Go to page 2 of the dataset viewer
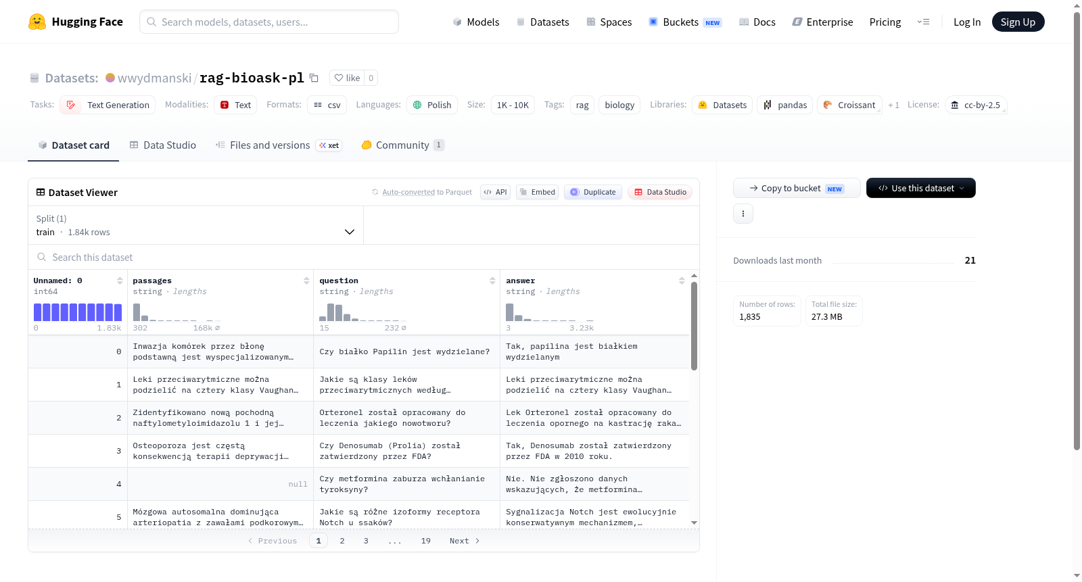1082x582 pixels. [x=342, y=541]
